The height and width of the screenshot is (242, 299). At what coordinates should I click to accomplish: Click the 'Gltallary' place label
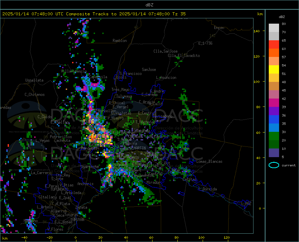coord(48,197)
